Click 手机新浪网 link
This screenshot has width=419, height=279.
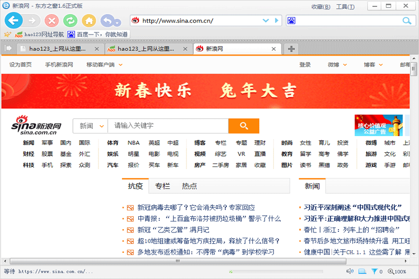click(59, 64)
